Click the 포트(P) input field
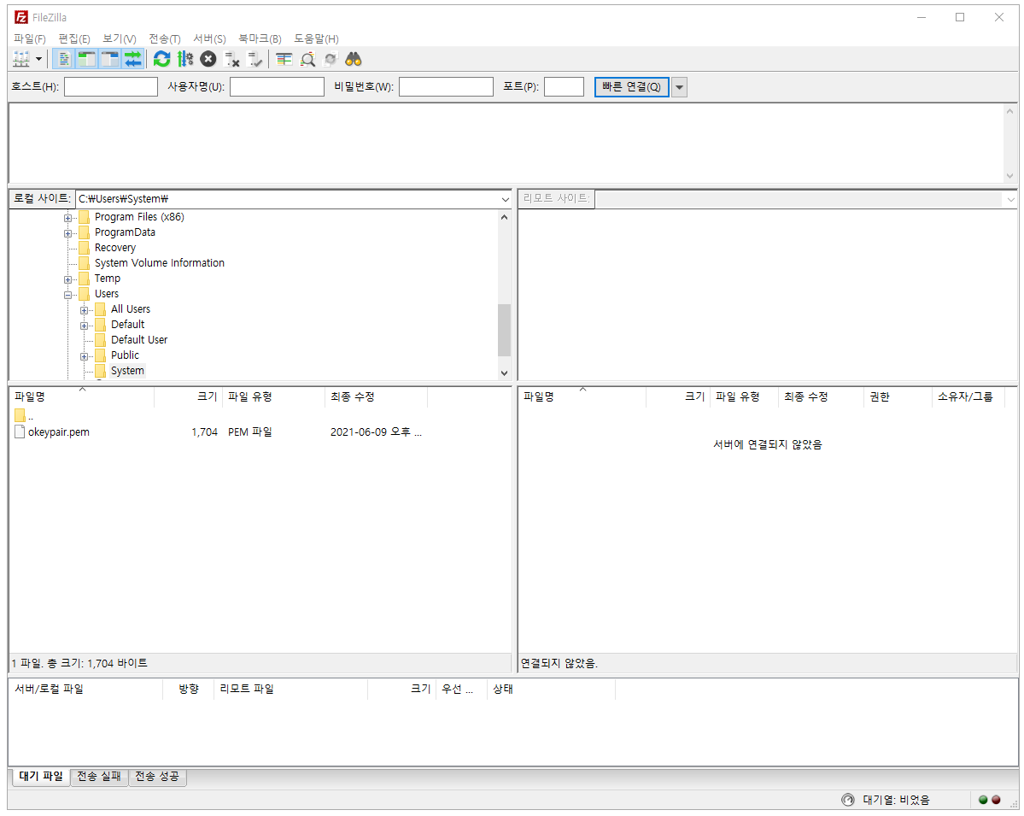This screenshot has width=1024, height=816. click(x=565, y=87)
